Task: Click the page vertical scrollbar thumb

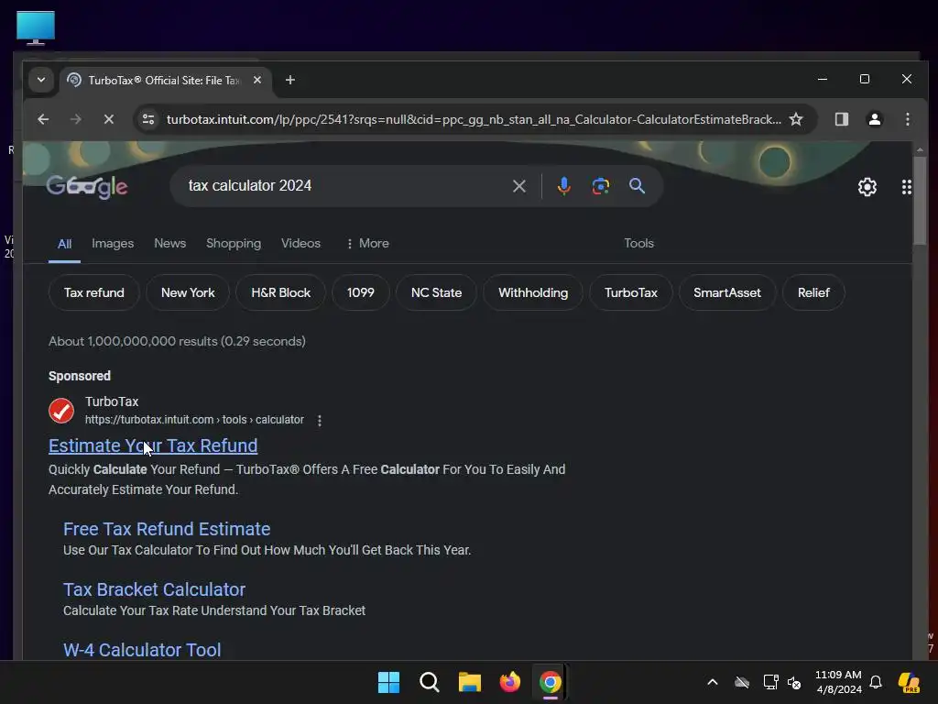Action: tap(920, 201)
